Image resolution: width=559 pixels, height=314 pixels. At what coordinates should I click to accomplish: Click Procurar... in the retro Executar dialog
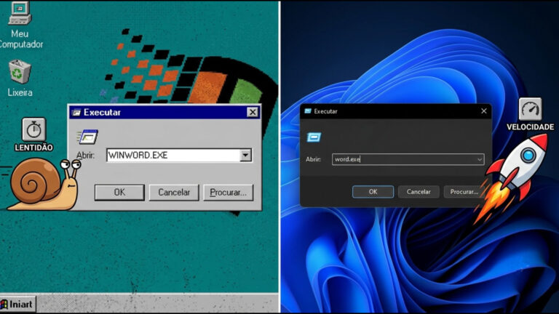tap(228, 193)
